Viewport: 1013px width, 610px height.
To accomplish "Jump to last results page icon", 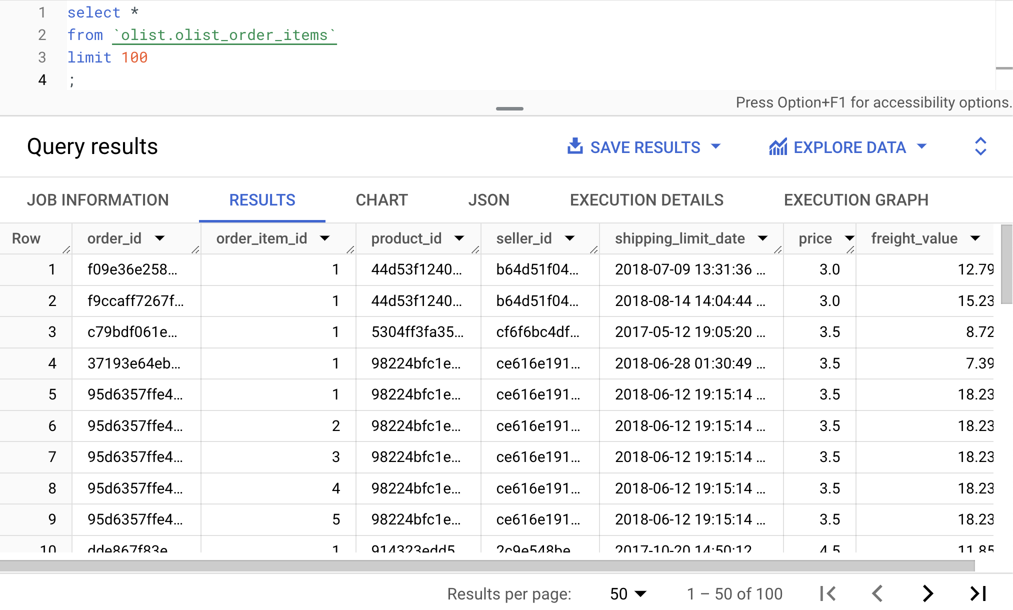I will pyautogui.click(x=978, y=593).
